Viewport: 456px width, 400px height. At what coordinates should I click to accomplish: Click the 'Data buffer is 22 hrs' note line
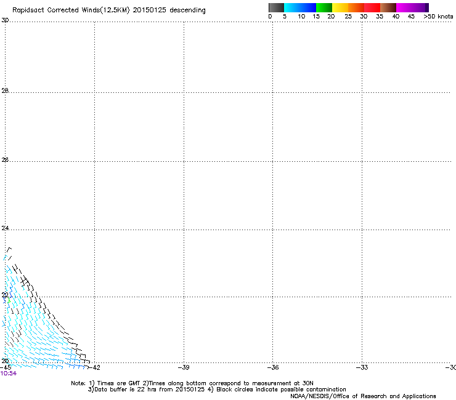217,390
